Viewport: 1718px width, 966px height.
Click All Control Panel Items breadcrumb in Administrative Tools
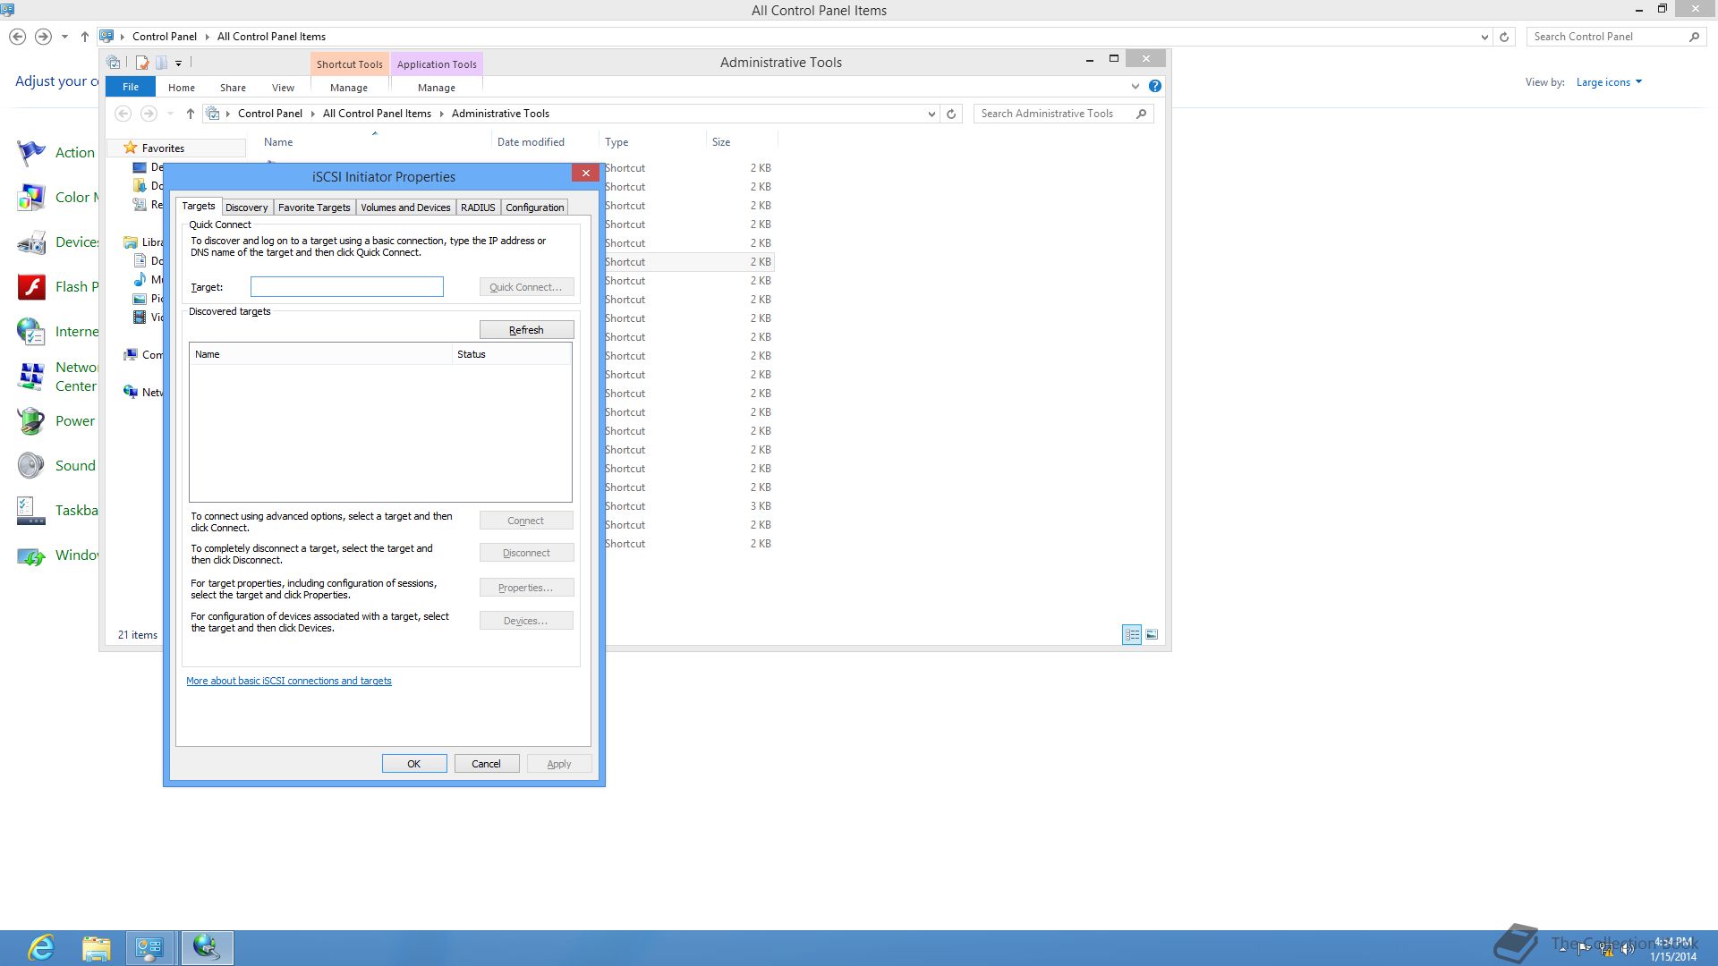pos(377,114)
